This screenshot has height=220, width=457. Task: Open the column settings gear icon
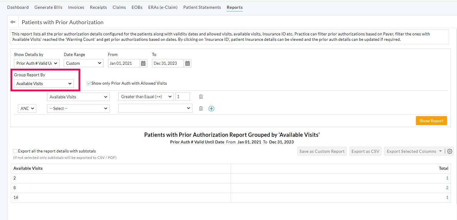point(450,151)
